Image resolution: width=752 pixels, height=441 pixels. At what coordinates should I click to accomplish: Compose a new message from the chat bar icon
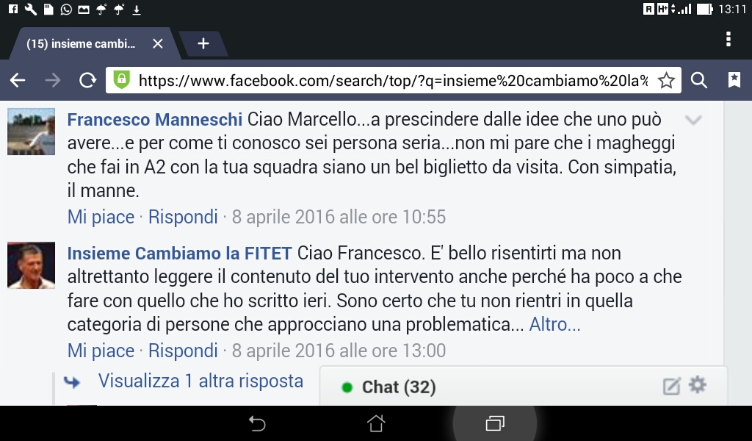pyautogui.click(x=671, y=387)
